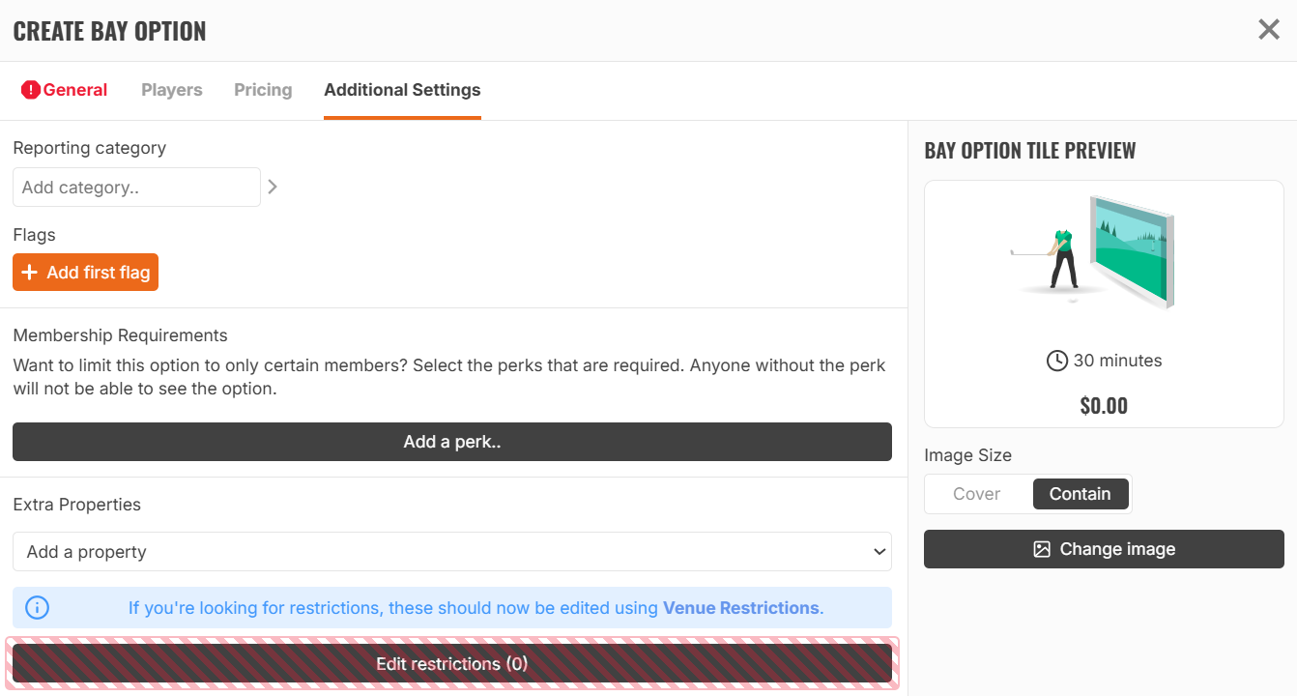Click the chevron arrow beside reporting category
This screenshot has width=1297, height=696.
pyautogui.click(x=273, y=187)
